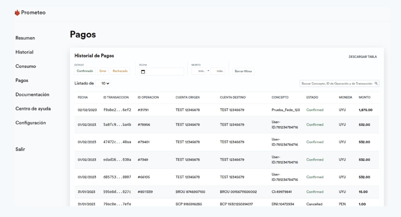Select transaction ID 79ac0e...7efe

tap(117, 204)
